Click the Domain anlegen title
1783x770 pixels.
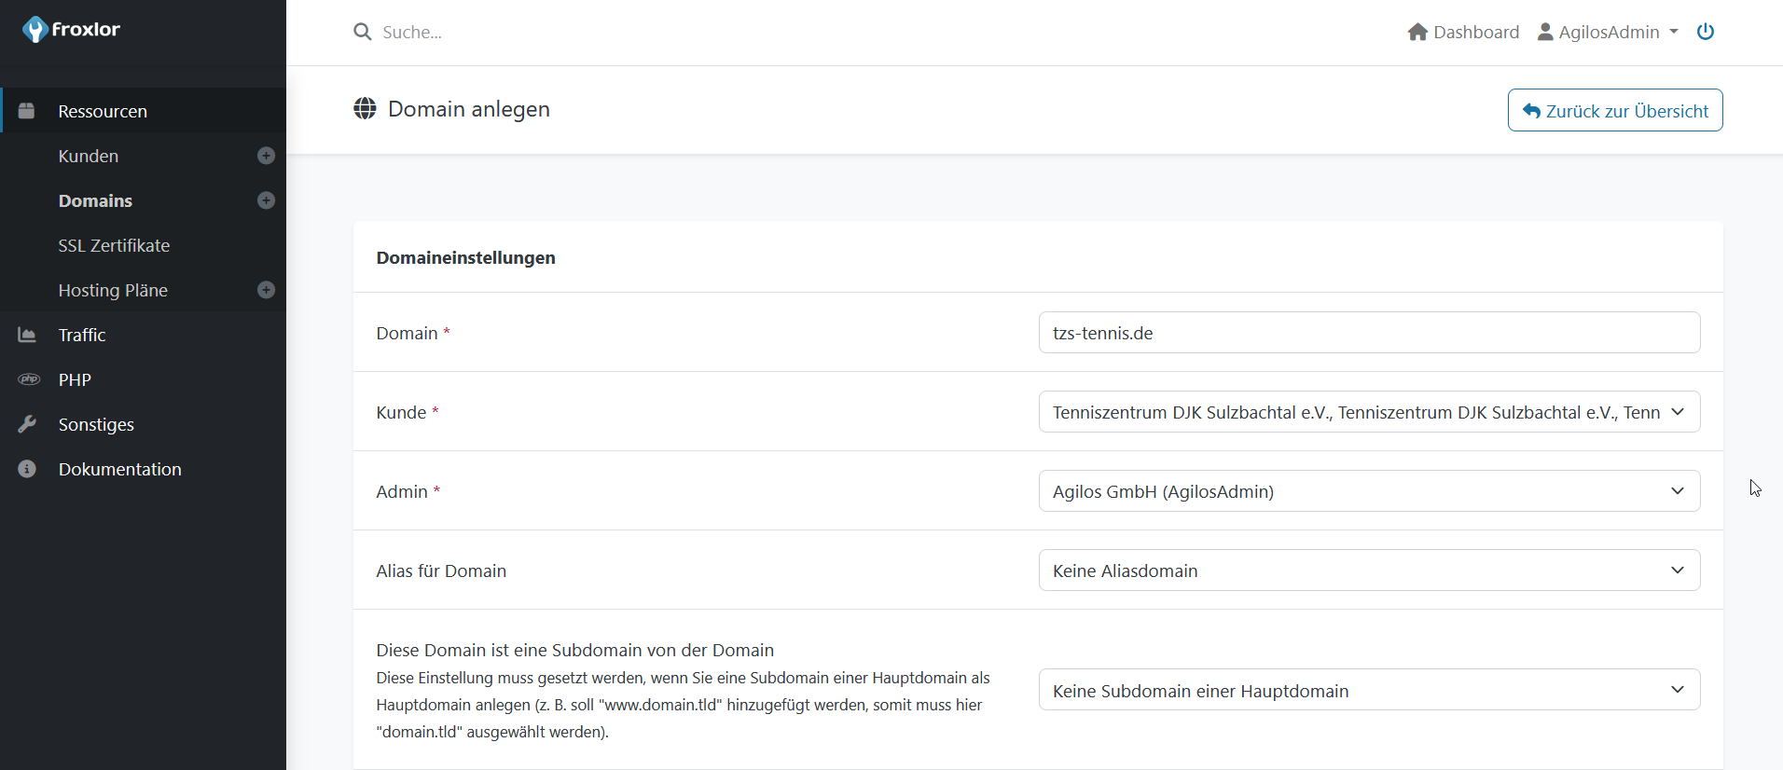(x=469, y=109)
